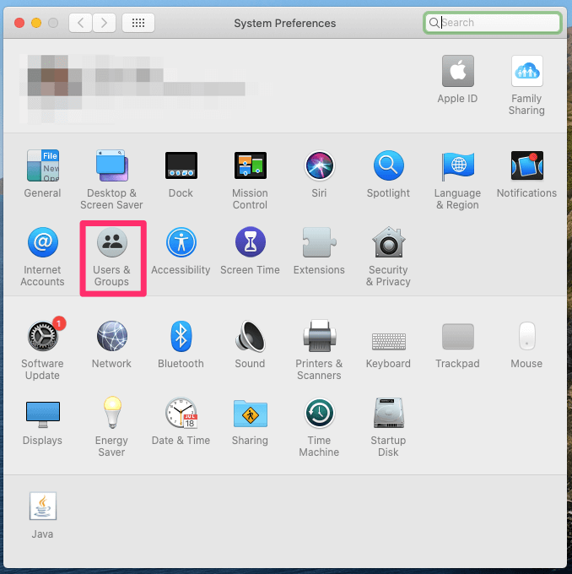Open Extensions preferences
Image resolution: width=572 pixels, height=574 pixels.
coord(319,242)
